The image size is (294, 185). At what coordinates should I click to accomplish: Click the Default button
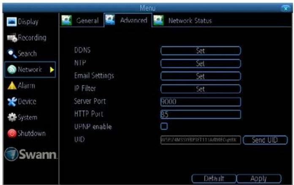pos(214,179)
